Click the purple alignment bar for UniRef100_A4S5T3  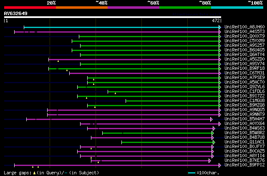117,32
